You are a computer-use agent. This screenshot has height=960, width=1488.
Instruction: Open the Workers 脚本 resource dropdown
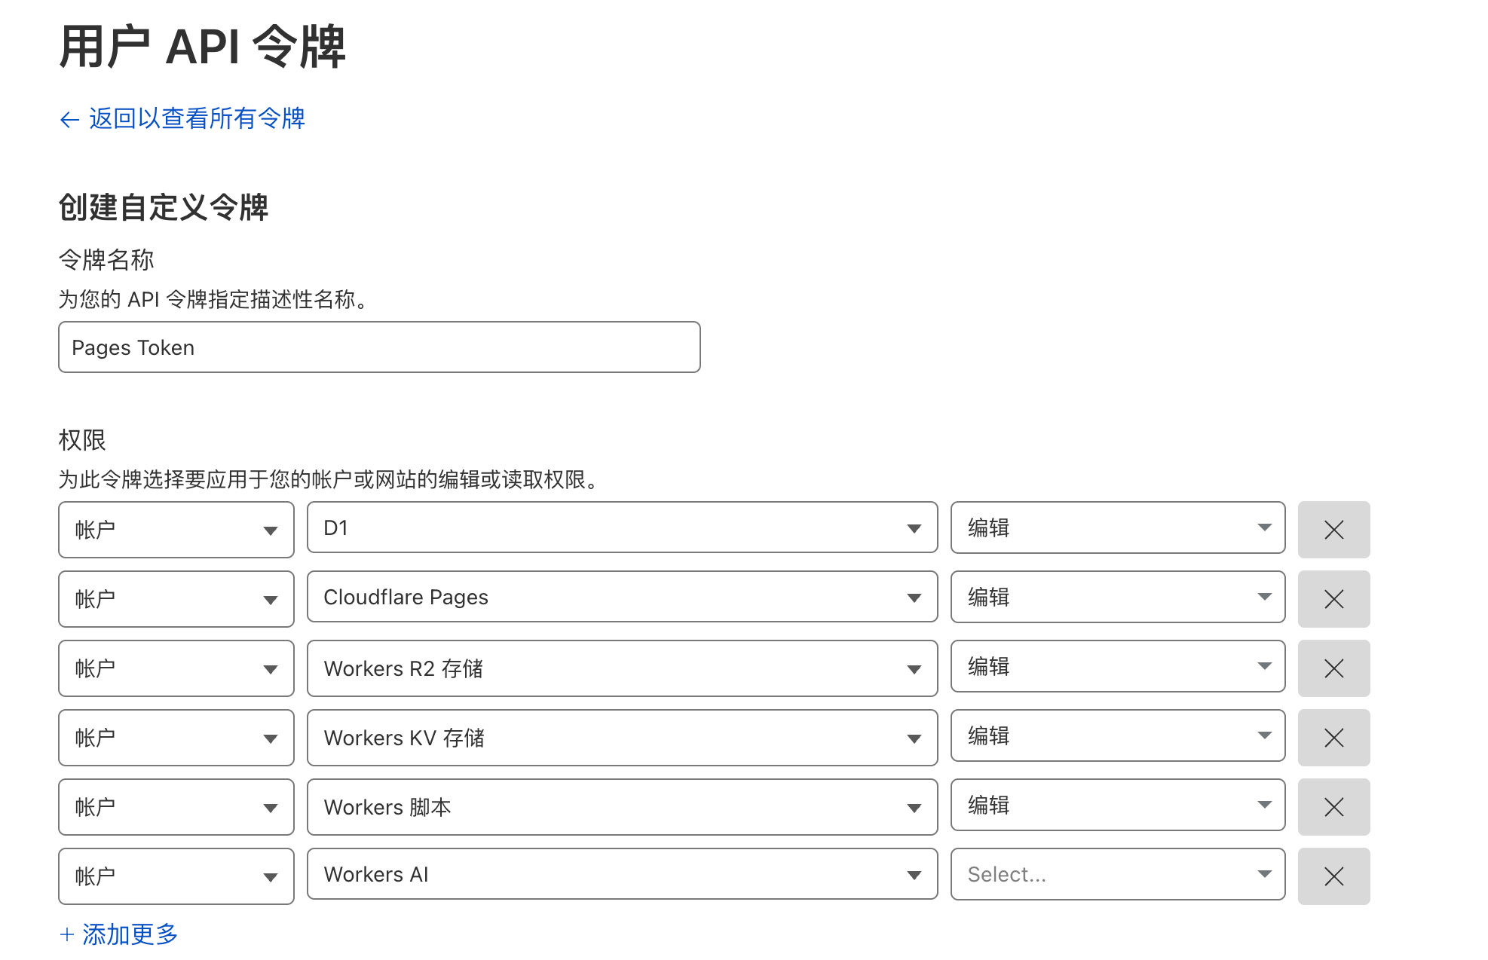coord(622,807)
